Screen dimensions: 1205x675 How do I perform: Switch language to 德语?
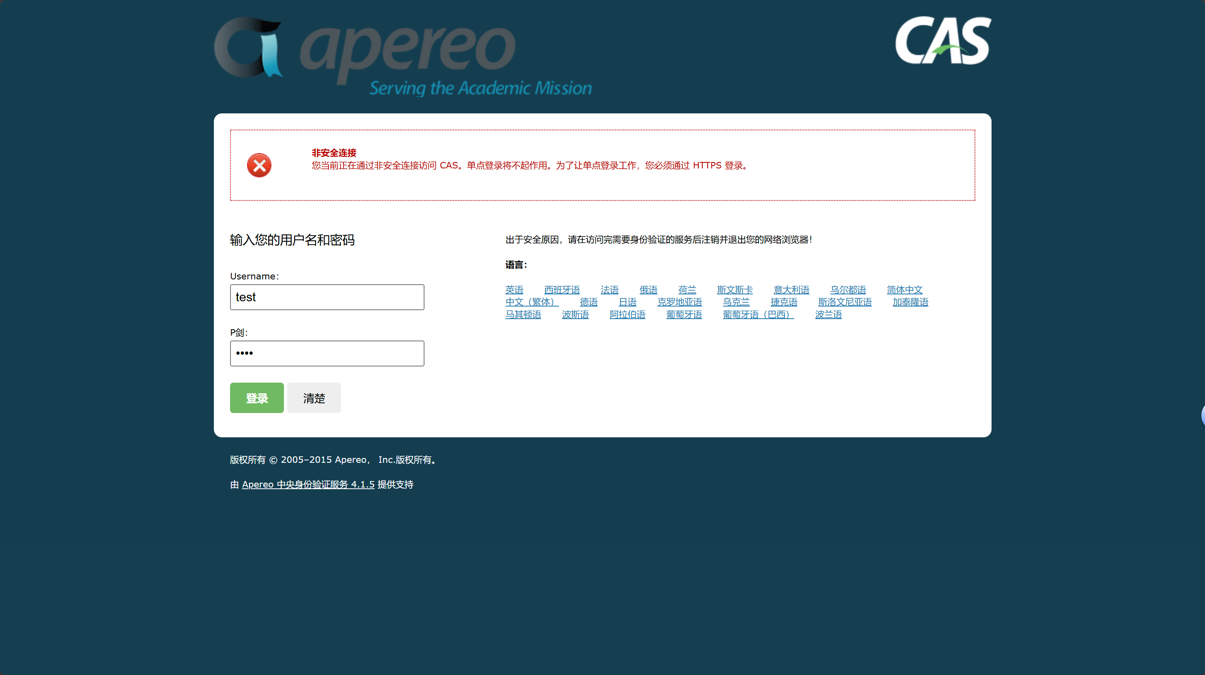[x=589, y=302]
